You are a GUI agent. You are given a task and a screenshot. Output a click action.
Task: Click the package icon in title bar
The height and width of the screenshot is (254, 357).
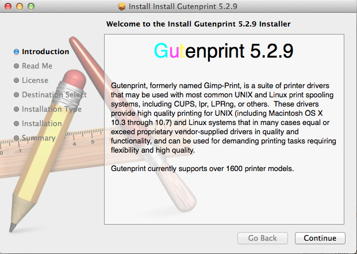[x=122, y=6]
